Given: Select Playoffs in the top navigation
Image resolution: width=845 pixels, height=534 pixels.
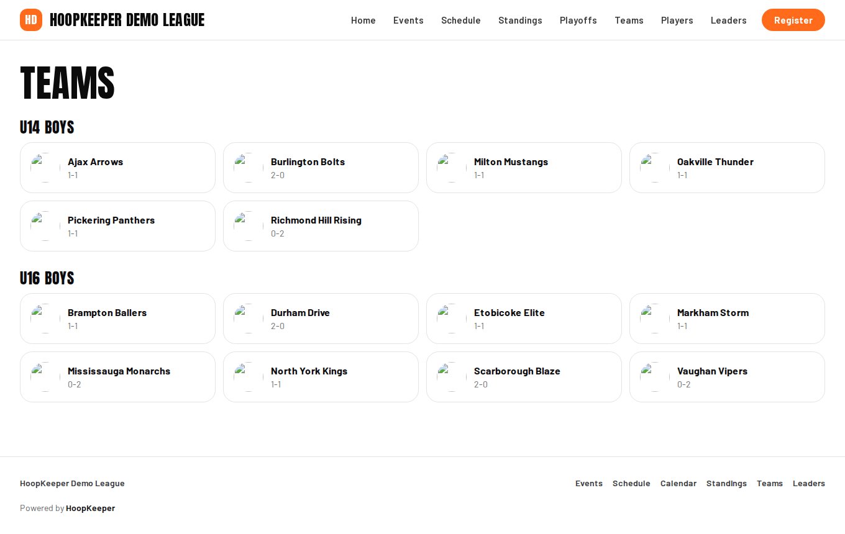Looking at the screenshot, I should click(578, 20).
